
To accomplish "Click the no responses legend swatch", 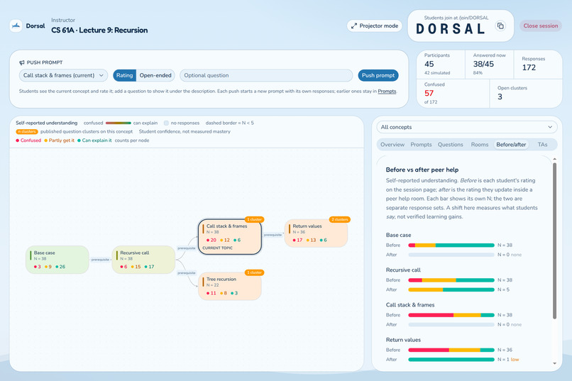I will coord(166,123).
